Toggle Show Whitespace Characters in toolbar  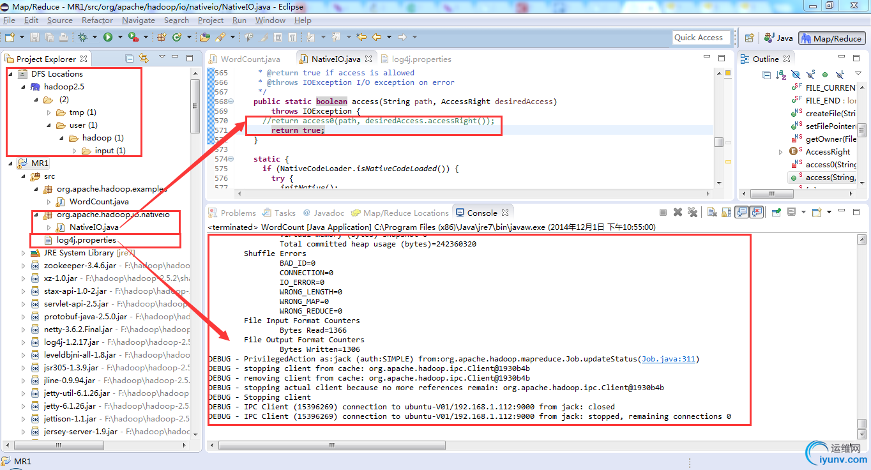292,37
